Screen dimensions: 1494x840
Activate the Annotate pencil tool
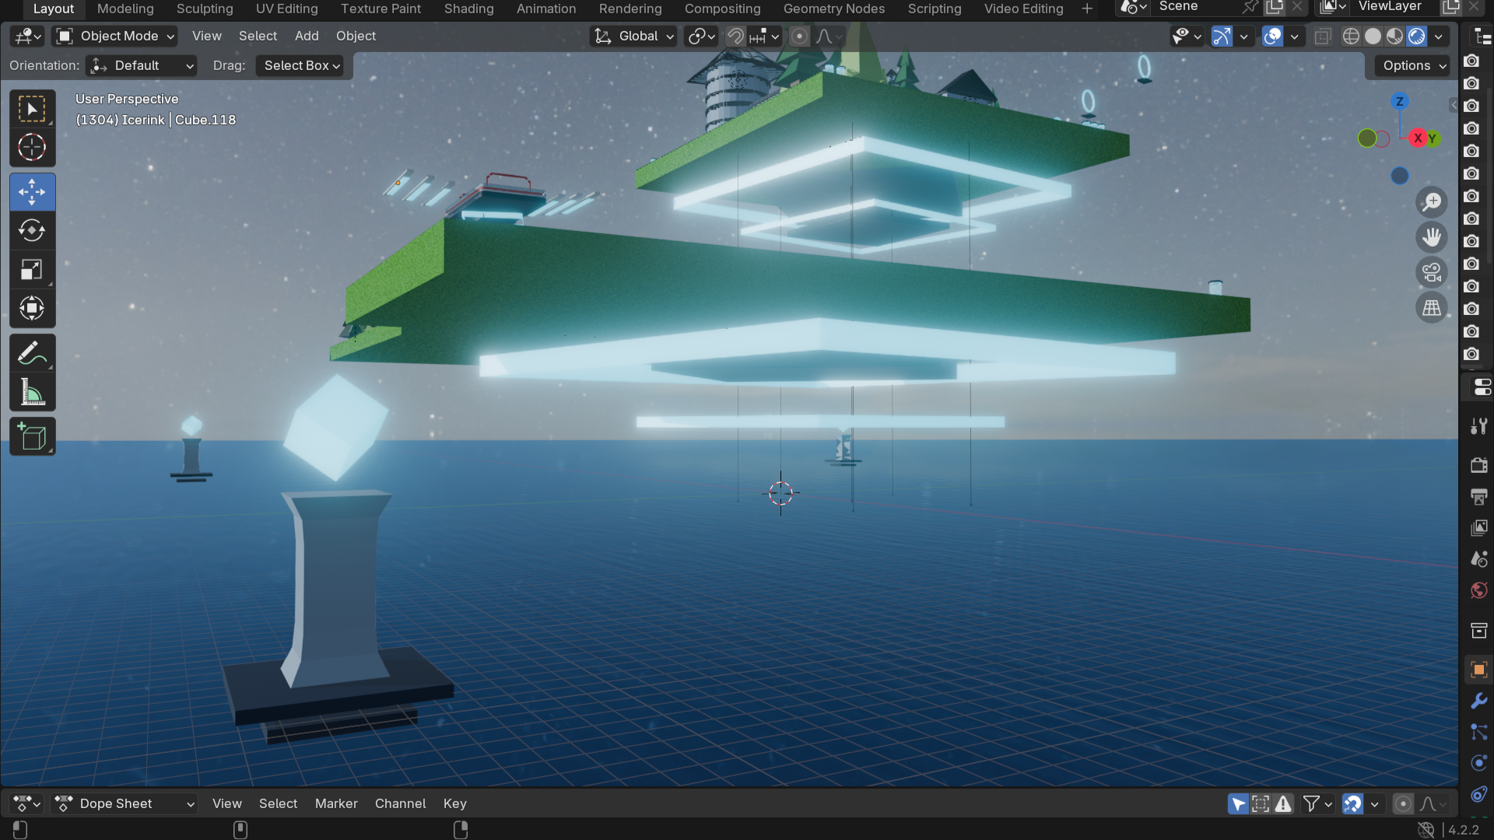tap(32, 353)
